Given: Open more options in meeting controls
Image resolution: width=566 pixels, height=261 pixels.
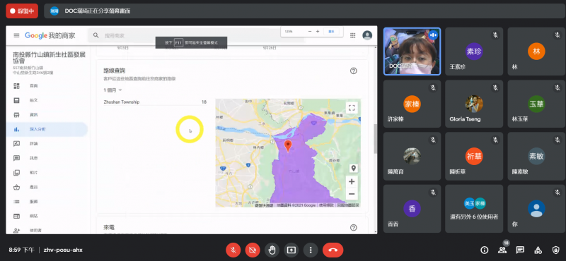Looking at the screenshot, I should pos(311,250).
